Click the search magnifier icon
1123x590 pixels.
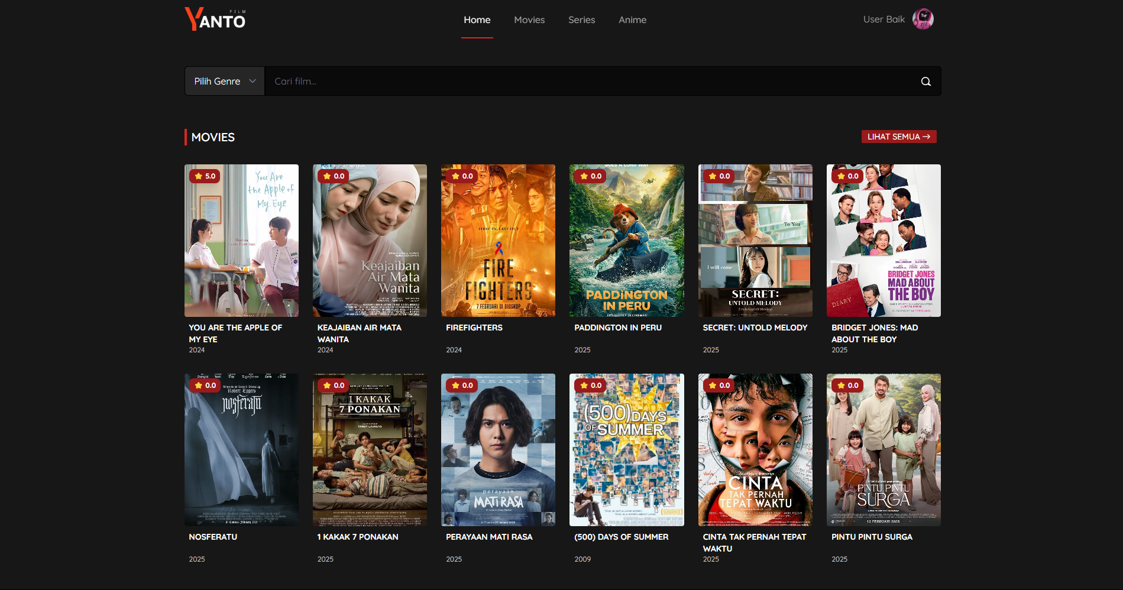click(x=925, y=82)
